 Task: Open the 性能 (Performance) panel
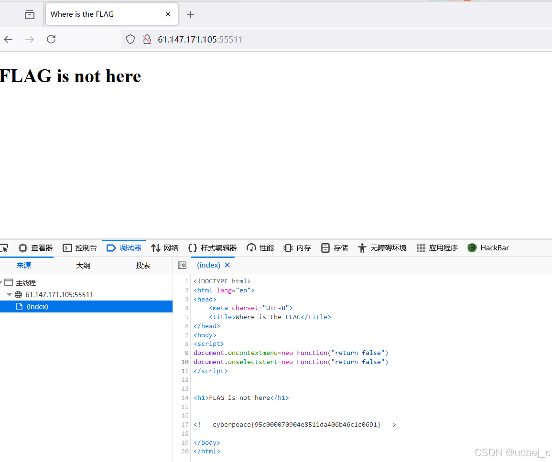[260, 247]
